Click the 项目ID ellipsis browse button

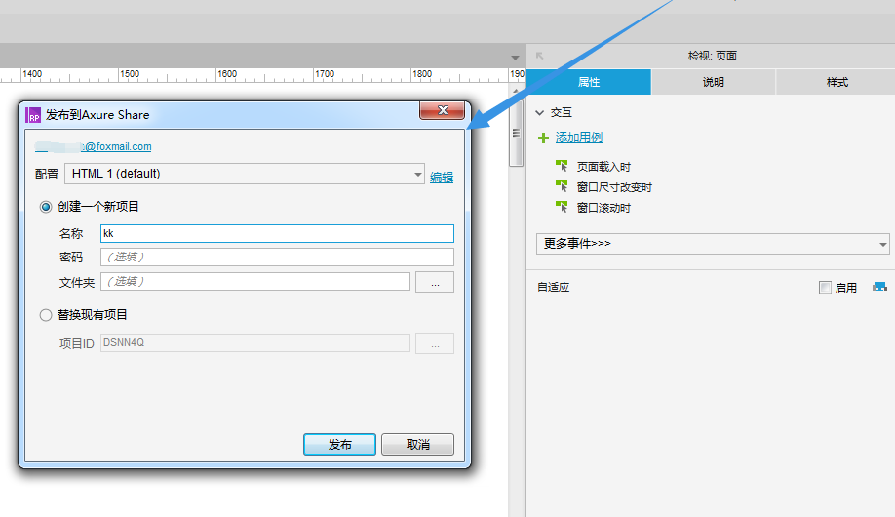point(435,344)
